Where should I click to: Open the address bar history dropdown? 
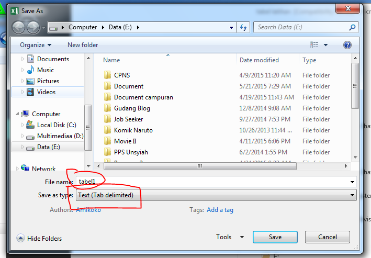tap(231, 27)
